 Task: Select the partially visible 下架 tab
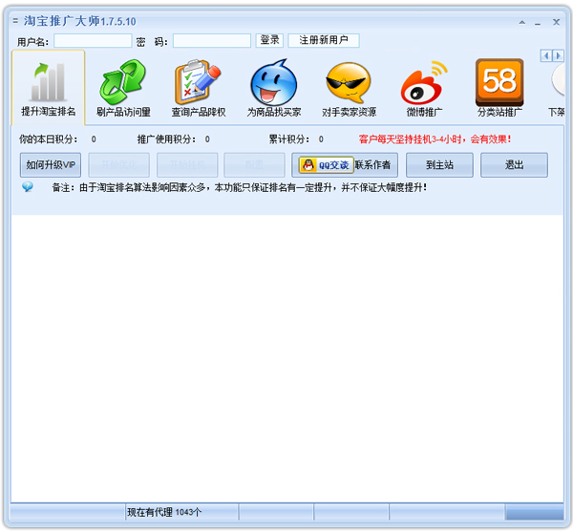coord(557,90)
